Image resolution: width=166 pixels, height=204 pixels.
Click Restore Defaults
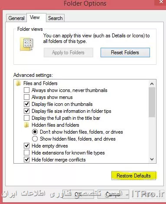click(x=133, y=176)
